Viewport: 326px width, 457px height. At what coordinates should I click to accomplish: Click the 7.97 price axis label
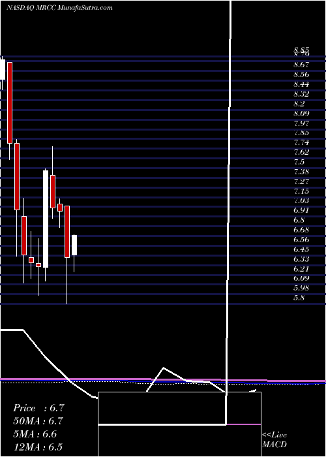pyautogui.click(x=301, y=123)
